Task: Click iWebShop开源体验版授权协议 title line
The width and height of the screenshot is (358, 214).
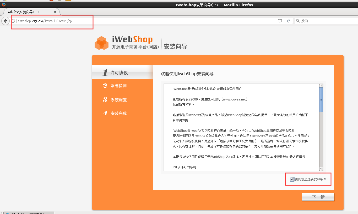Action: point(207,89)
